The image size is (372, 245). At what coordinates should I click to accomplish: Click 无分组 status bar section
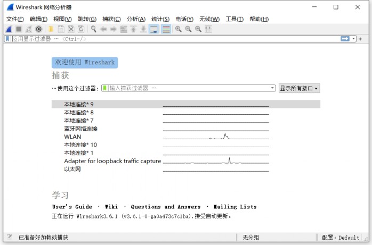[x=251, y=237]
